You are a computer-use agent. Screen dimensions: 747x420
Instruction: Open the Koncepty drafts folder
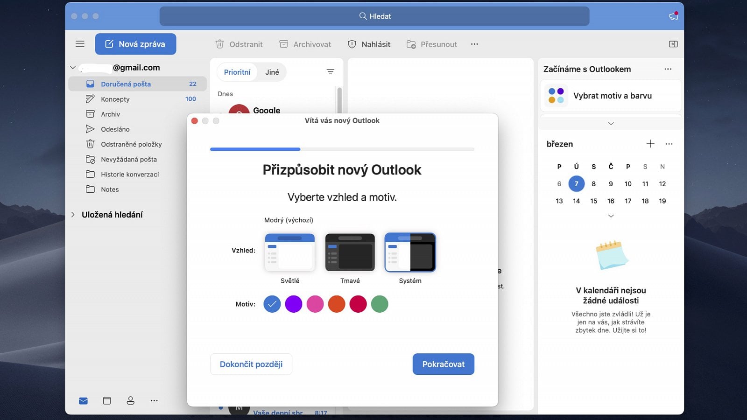pos(138,99)
